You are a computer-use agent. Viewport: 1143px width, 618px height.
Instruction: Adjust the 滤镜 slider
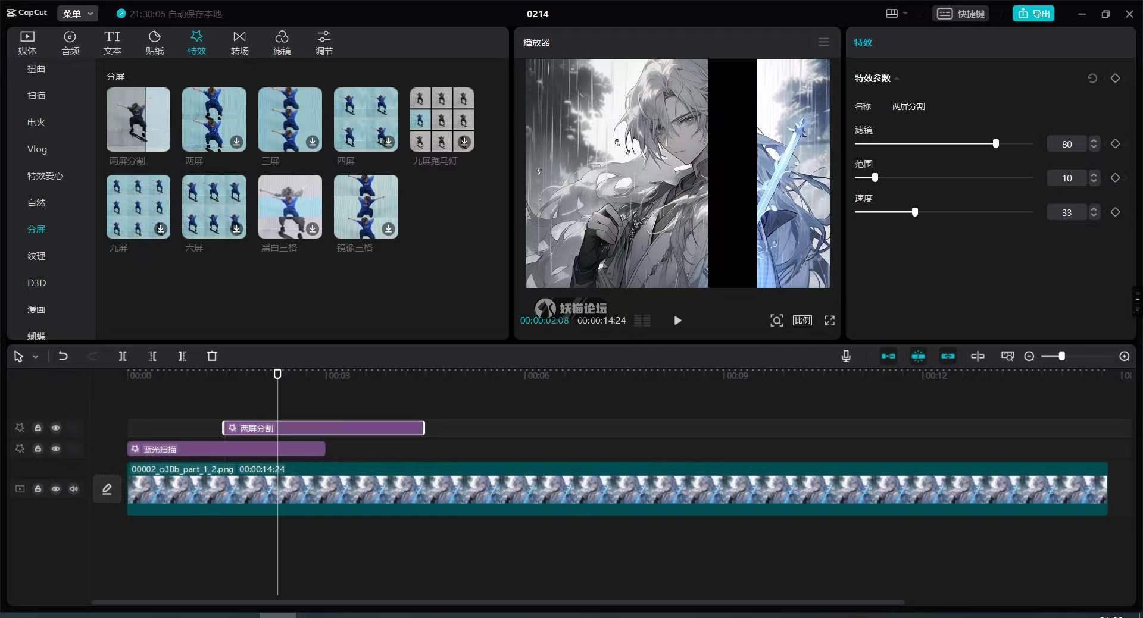click(x=995, y=144)
